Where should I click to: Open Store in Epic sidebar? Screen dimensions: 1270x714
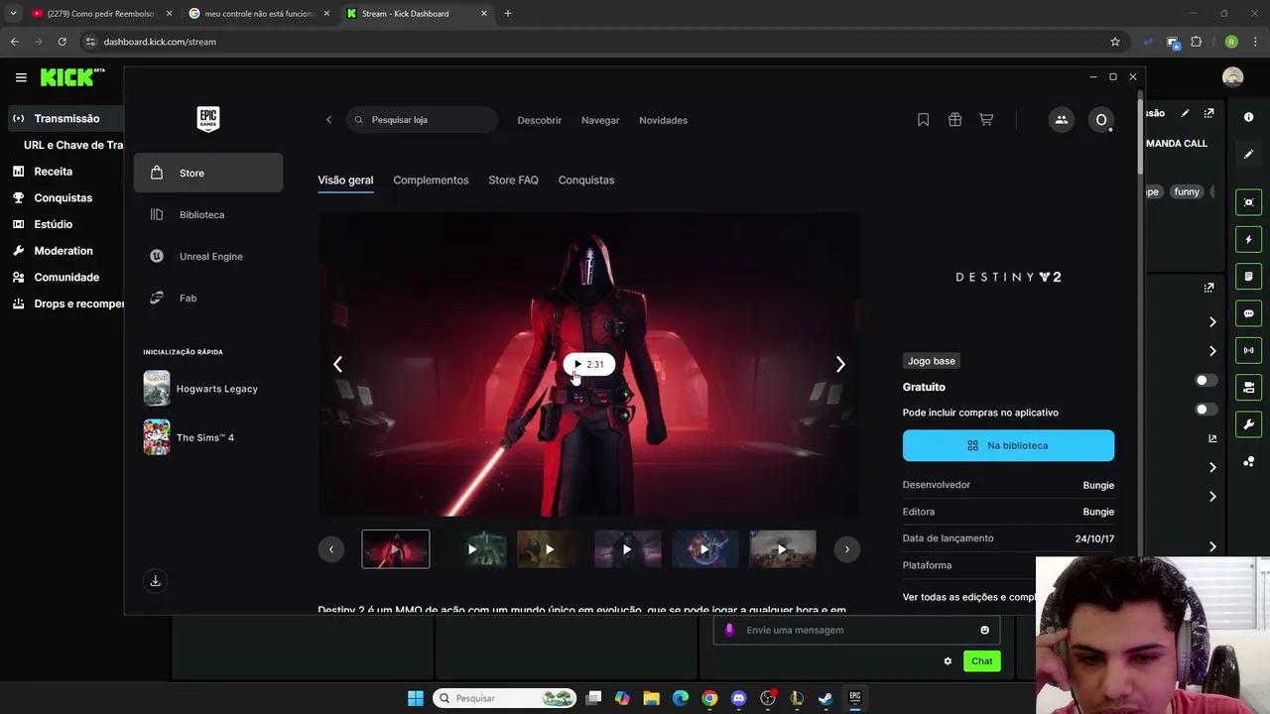pyautogui.click(x=208, y=173)
